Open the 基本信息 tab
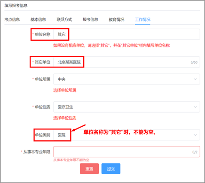Viewport: 205px width, 183px height. point(38,19)
